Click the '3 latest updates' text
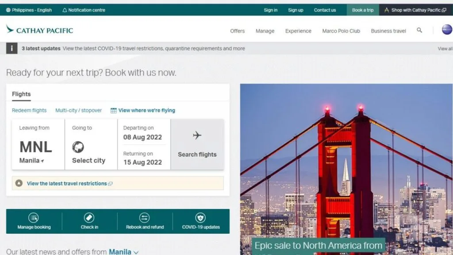The height and width of the screenshot is (255, 453). (41, 49)
